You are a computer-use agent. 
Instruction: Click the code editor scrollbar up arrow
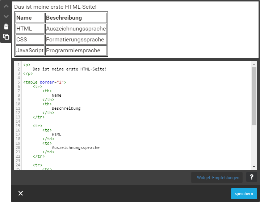pos(254,64)
